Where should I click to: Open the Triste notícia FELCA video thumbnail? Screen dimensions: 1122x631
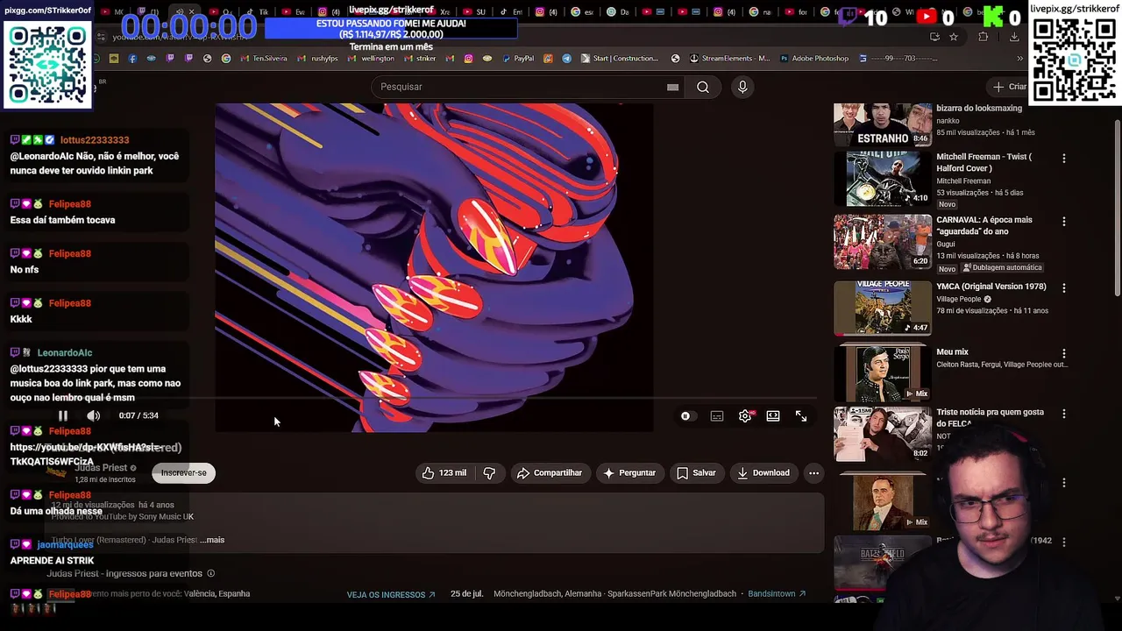[x=883, y=434]
